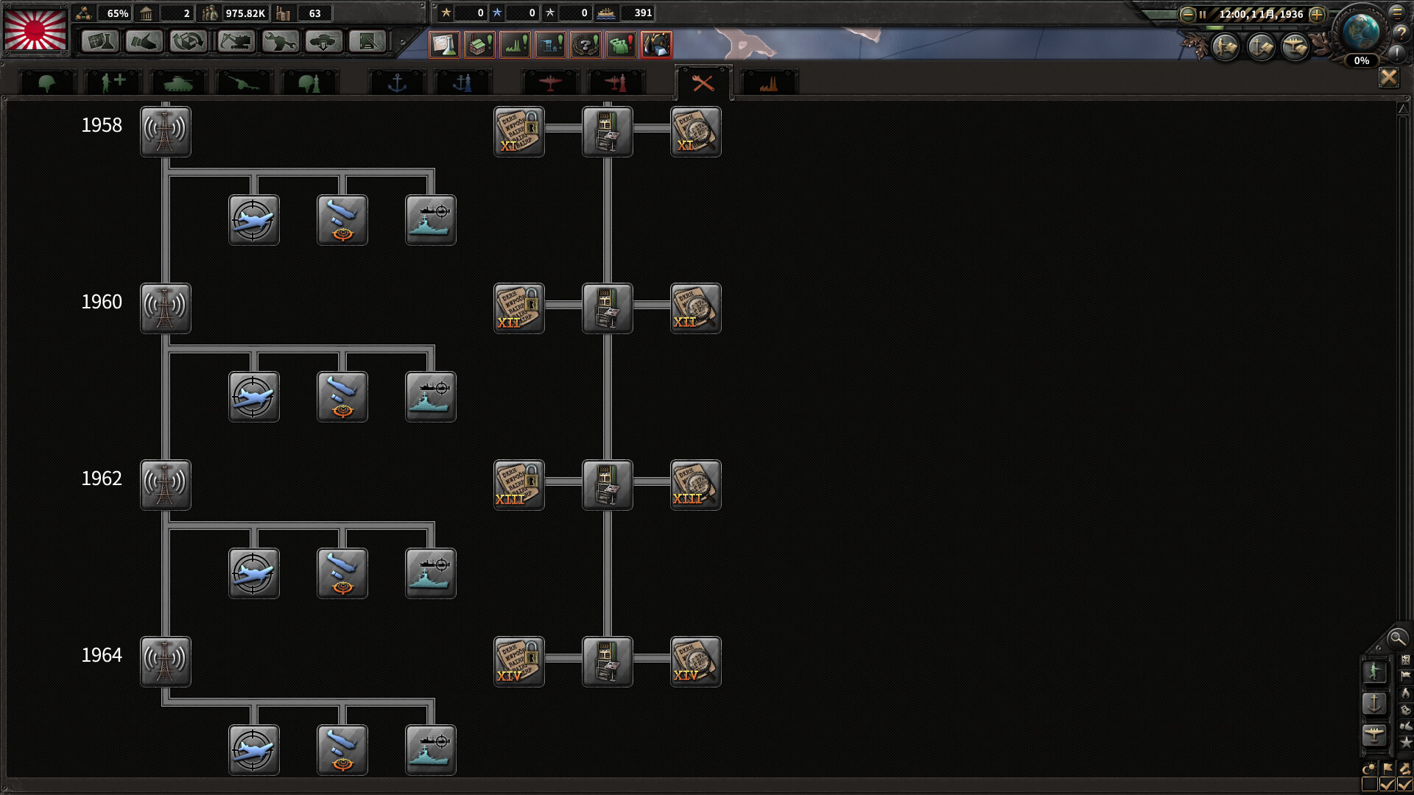Click the 1960 computing machine node
Image resolution: width=1414 pixels, height=795 pixels.
[607, 308]
